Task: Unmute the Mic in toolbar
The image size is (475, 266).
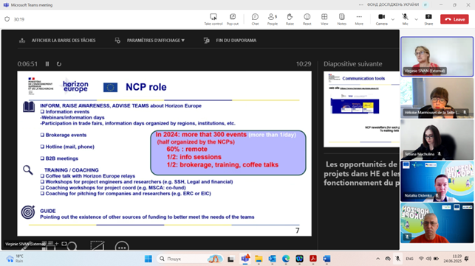Action: tap(405, 19)
